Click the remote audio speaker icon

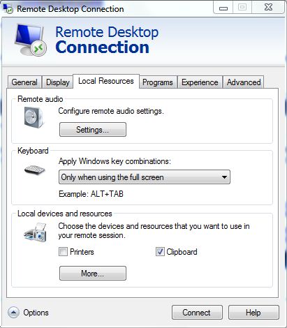point(34,117)
